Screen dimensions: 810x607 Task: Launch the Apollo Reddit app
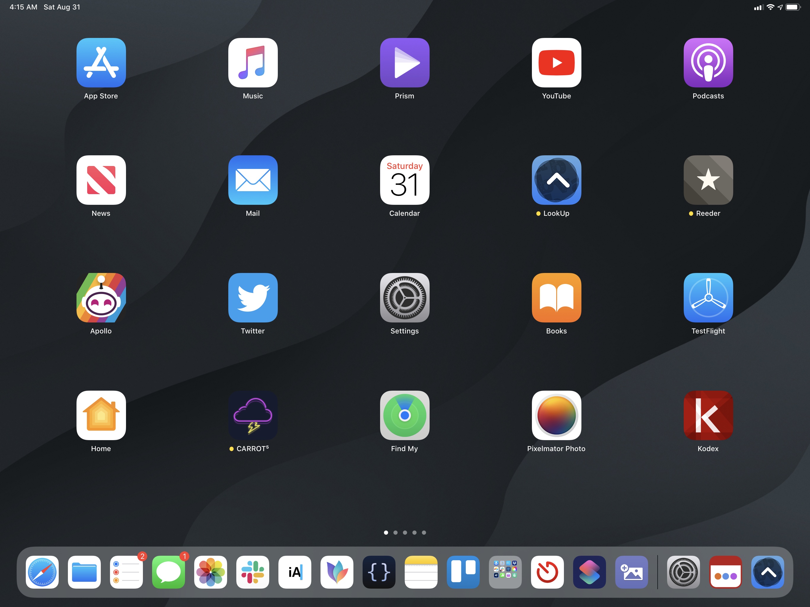pyautogui.click(x=101, y=298)
